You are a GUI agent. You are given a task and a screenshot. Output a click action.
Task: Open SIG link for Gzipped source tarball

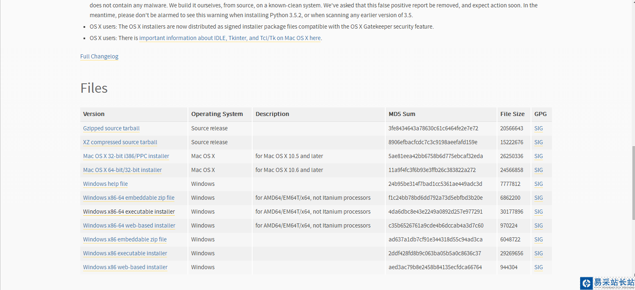538,128
